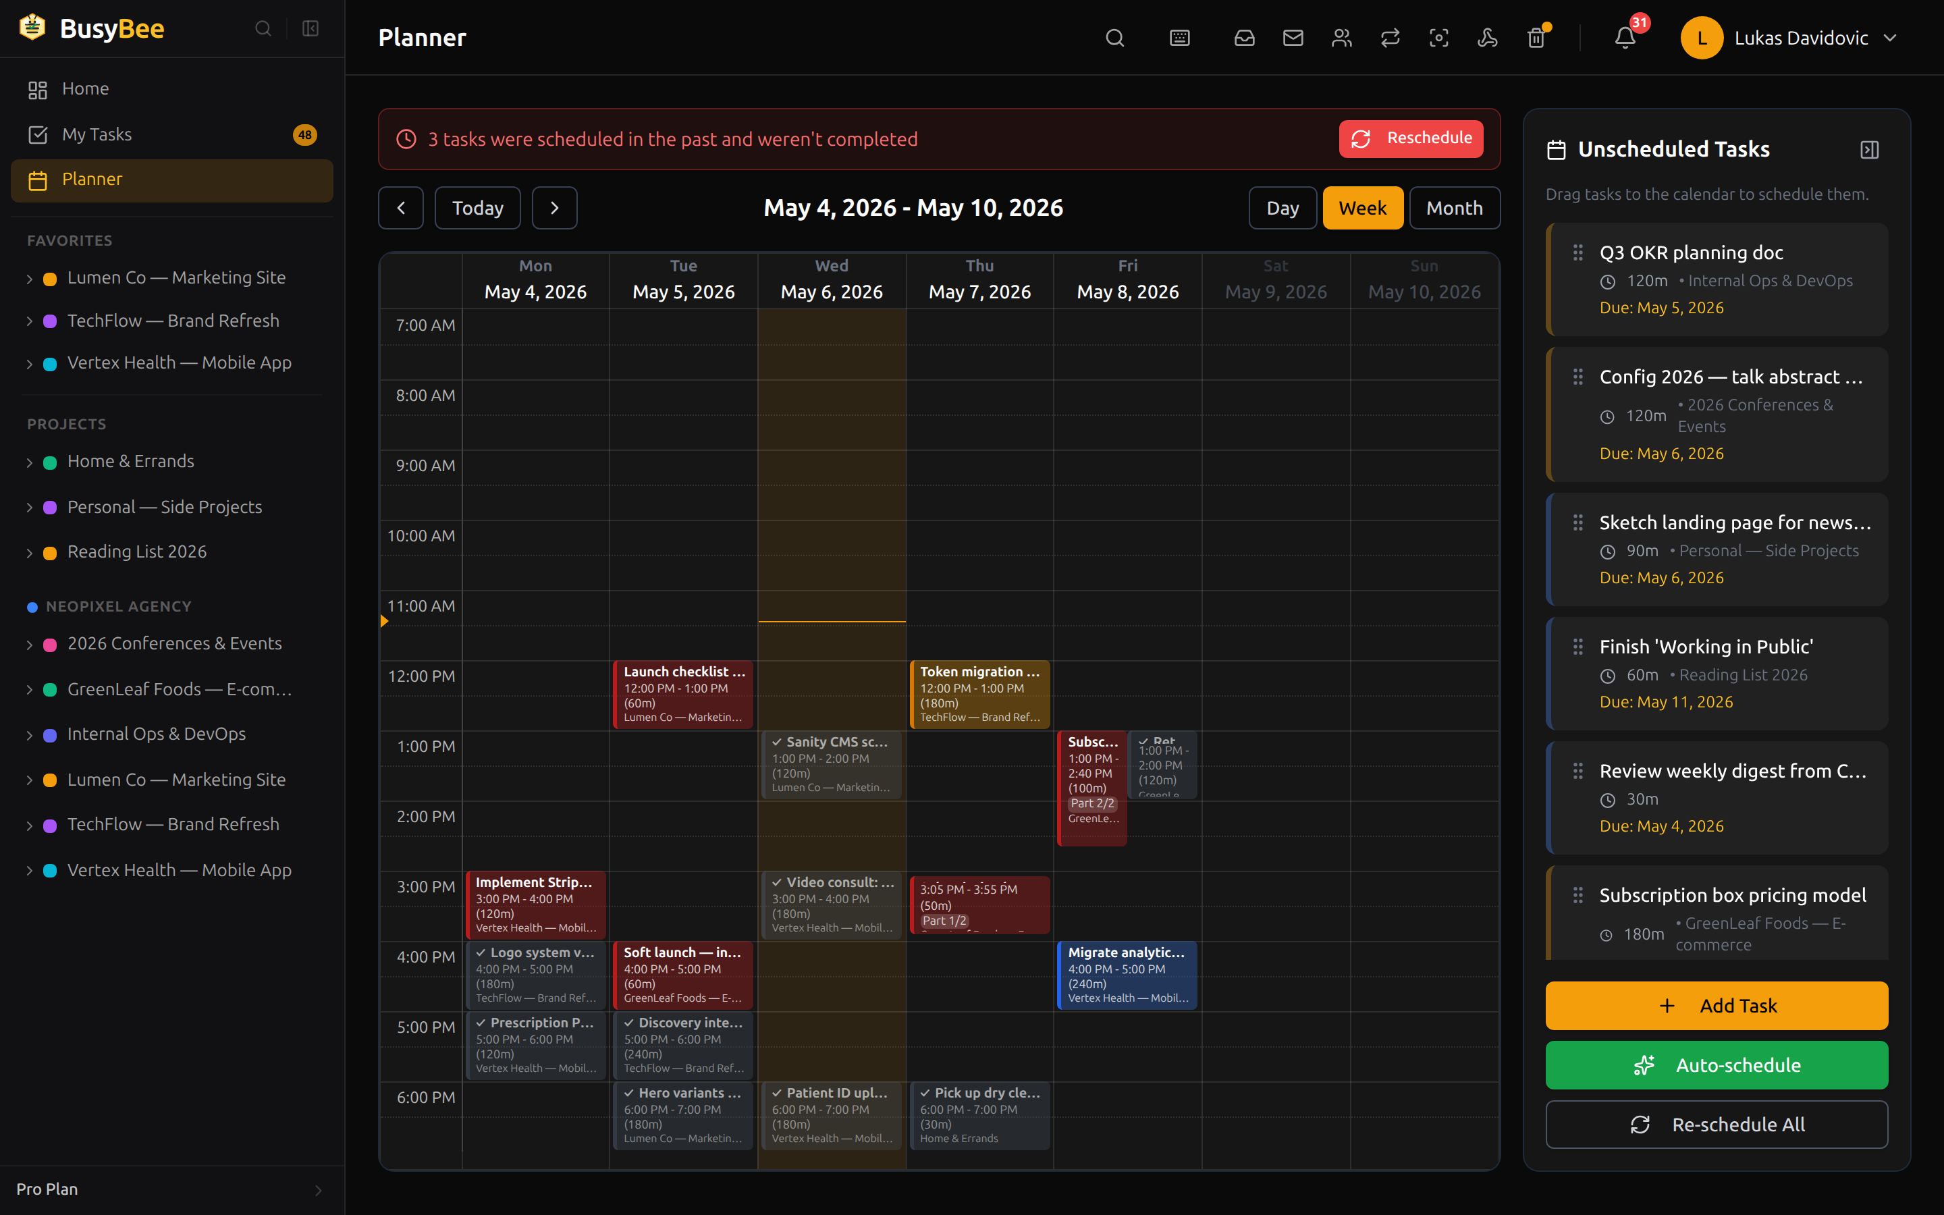Open keyboard shortcuts icon in top bar
1944x1215 pixels.
pos(1179,38)
